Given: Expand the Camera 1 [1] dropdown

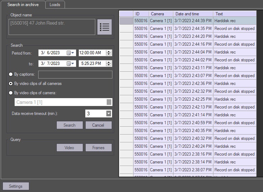Looking at the screenshot, I should pos(109,102).
